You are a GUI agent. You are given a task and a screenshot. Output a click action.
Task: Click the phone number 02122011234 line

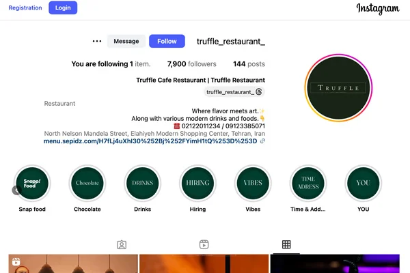point(219,126)
